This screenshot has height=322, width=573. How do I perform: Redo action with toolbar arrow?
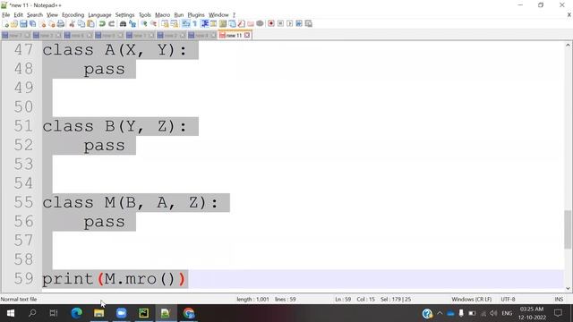point(111,24)
